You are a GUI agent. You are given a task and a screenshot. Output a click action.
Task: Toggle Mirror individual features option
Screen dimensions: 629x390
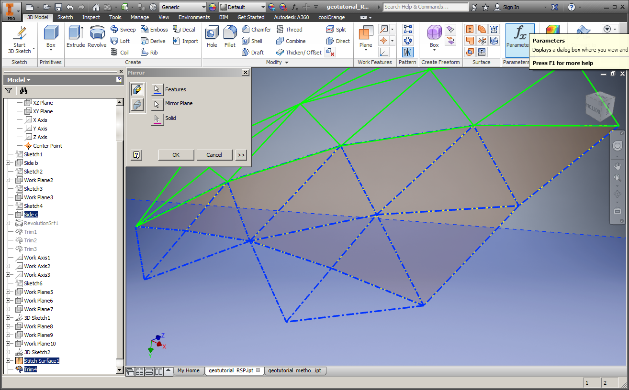click(137, 89)
